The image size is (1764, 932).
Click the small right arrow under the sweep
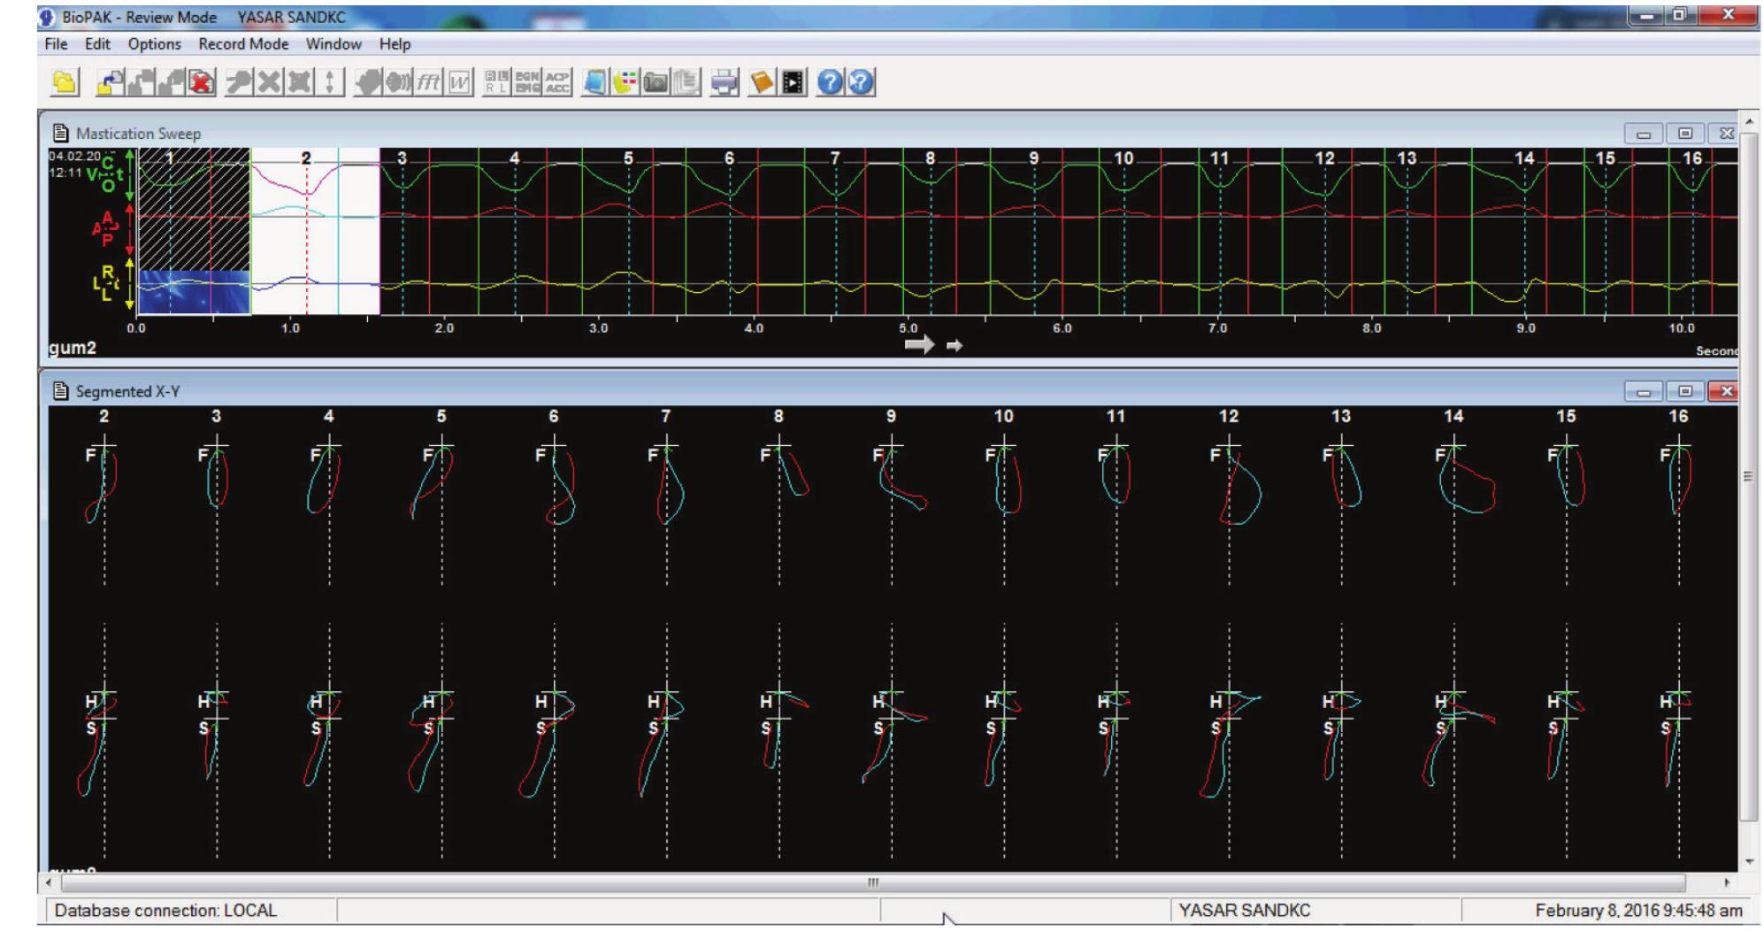click(x=954, y=346)
